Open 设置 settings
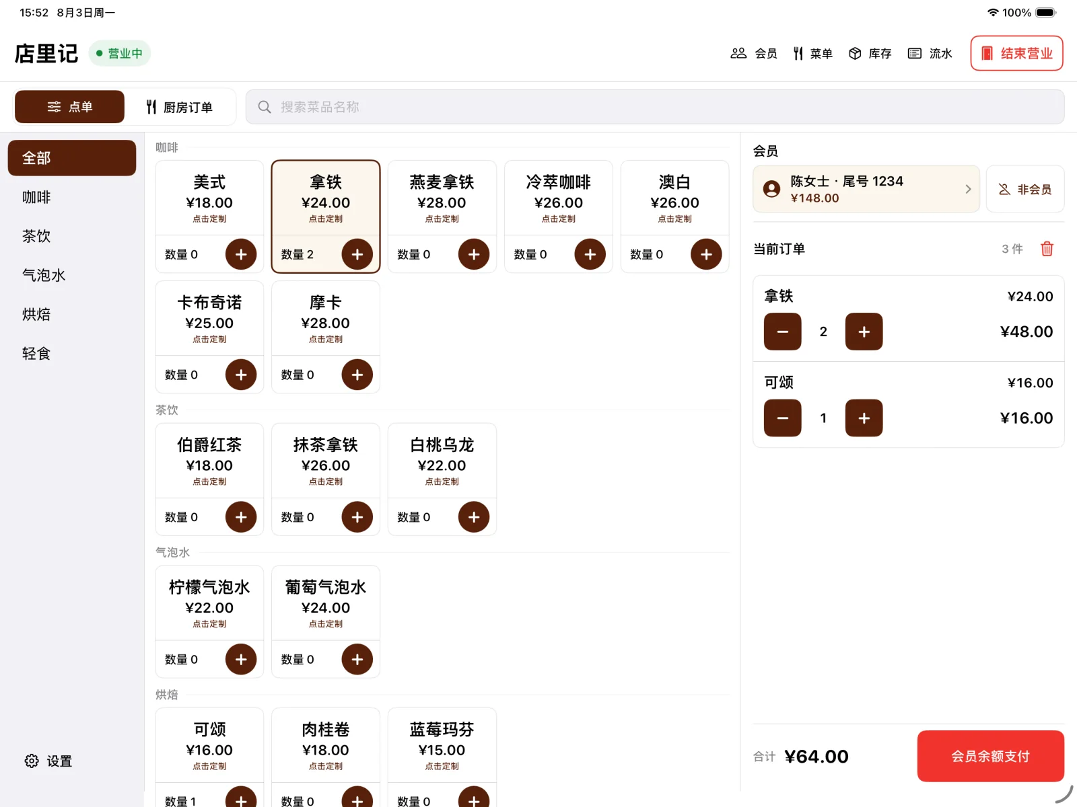Viewport: 1077px width, 807px height. [x=48, y=761]
